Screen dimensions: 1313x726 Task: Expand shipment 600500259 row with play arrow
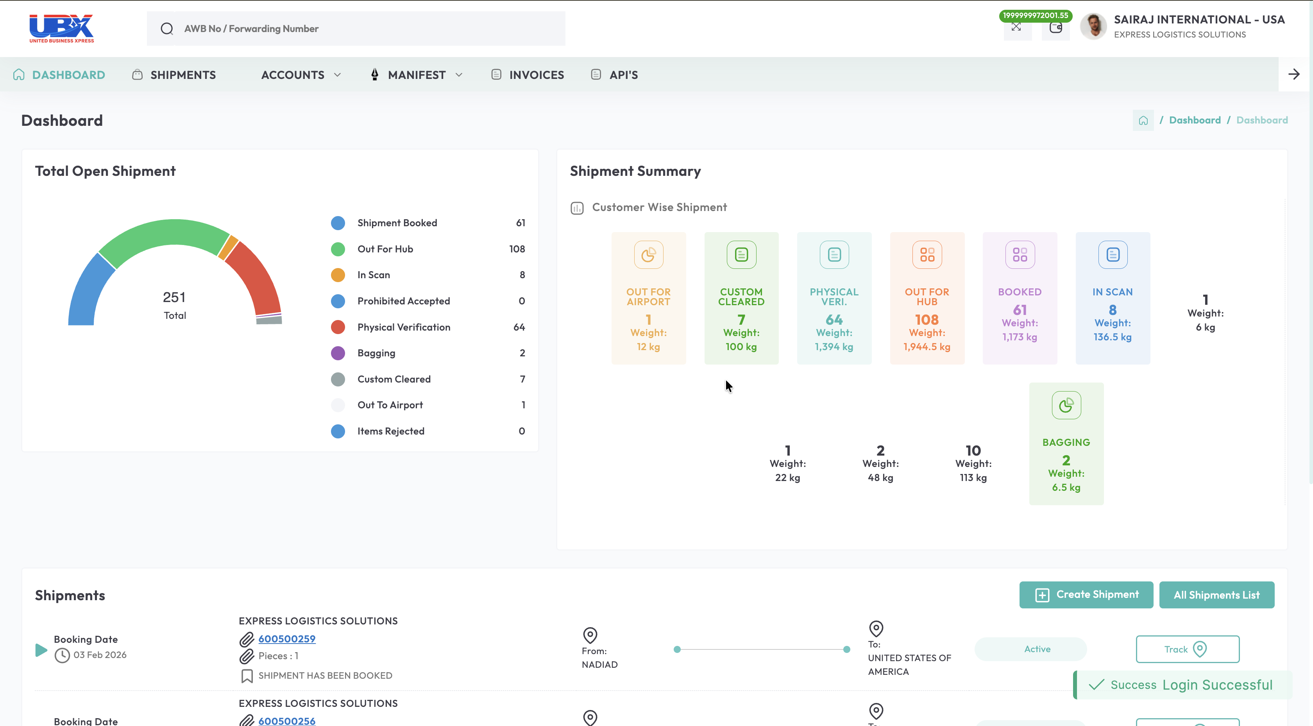pyautogui.click(x=41, y=650)
